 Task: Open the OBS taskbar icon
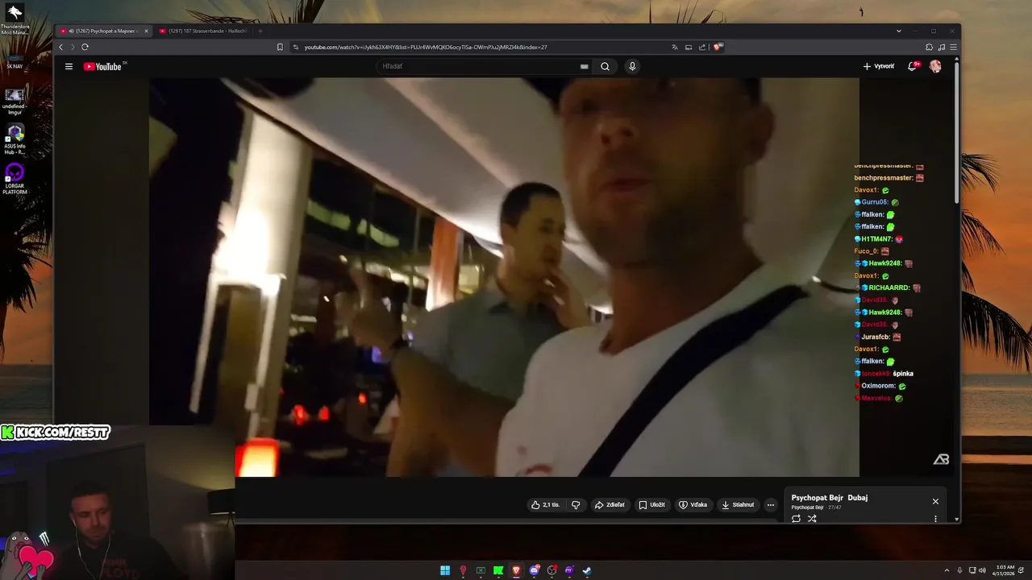coord(551,570)
